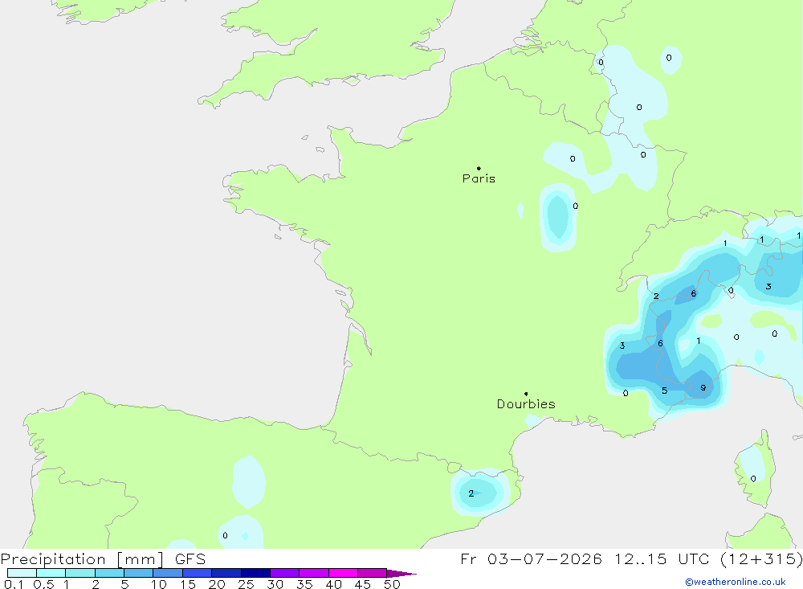
Task: Click the 10–15 mm legend color swatch
Action: [168, 573]
